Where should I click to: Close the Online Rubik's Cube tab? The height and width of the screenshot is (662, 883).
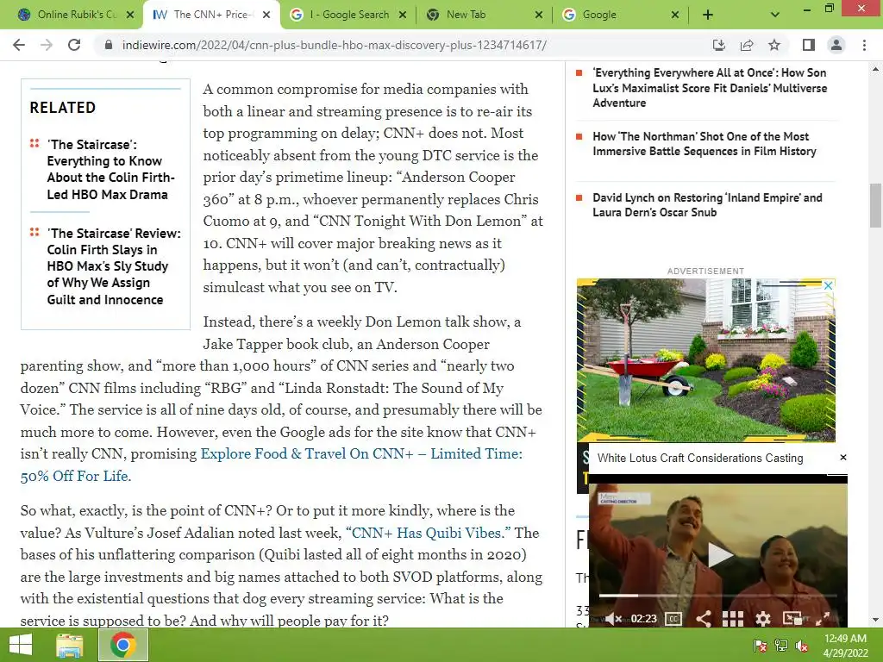pos(130,15)
